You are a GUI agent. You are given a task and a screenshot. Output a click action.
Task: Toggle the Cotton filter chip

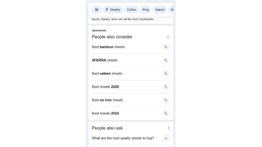point(131,10)
